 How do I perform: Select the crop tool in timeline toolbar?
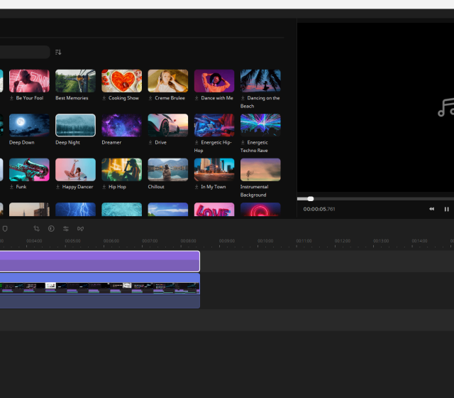coord(37,228)
